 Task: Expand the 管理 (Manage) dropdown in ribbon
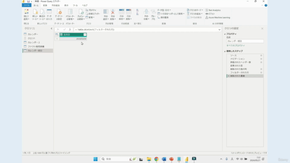[x=90, y=17]
